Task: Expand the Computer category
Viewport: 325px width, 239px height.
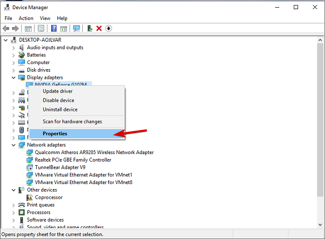Action: coord(14,63)
